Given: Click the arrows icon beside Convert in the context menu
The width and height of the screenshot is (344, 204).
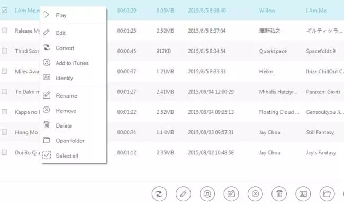Looking at the screenshot, I should 46,47.
